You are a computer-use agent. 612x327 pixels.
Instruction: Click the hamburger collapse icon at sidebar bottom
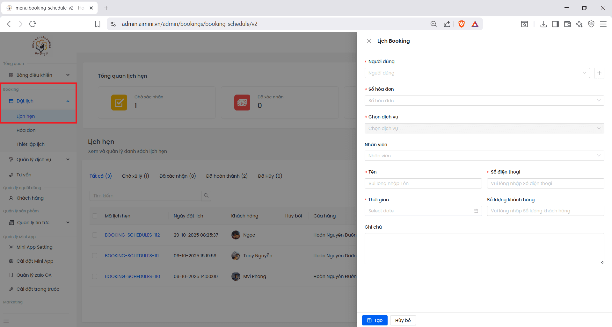(6, 321)
